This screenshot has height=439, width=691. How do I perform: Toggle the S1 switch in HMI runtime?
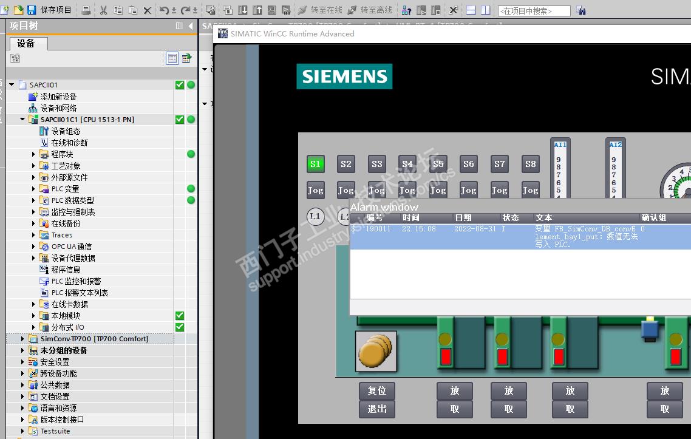pyautogui.click(x=316, y=164)
